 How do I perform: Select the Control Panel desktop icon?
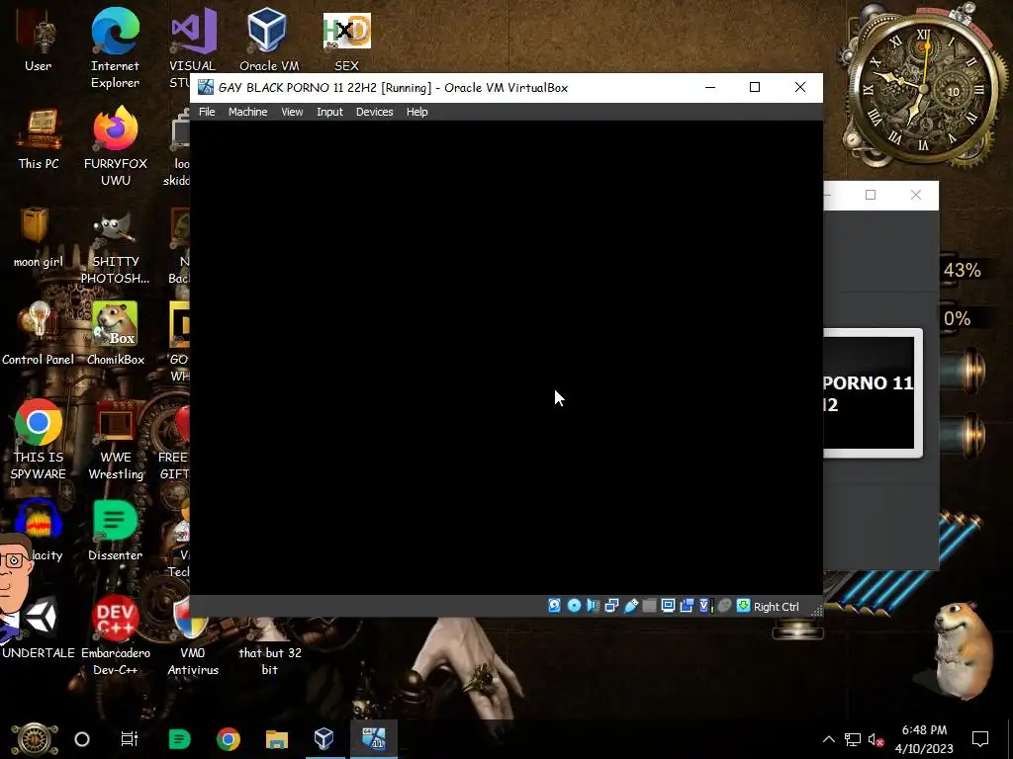[x=39, y=334]
